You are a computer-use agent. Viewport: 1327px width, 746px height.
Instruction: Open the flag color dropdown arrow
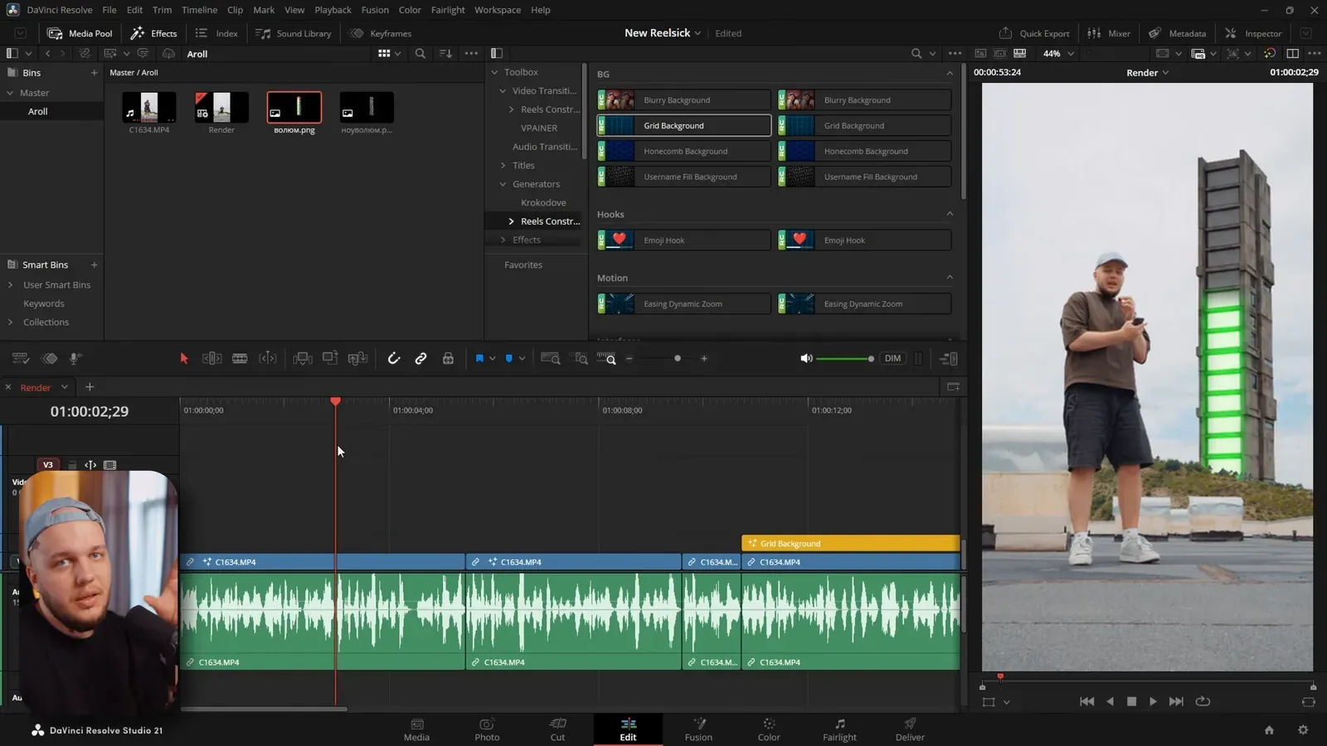pyautogui.click(x=493, y=359)
